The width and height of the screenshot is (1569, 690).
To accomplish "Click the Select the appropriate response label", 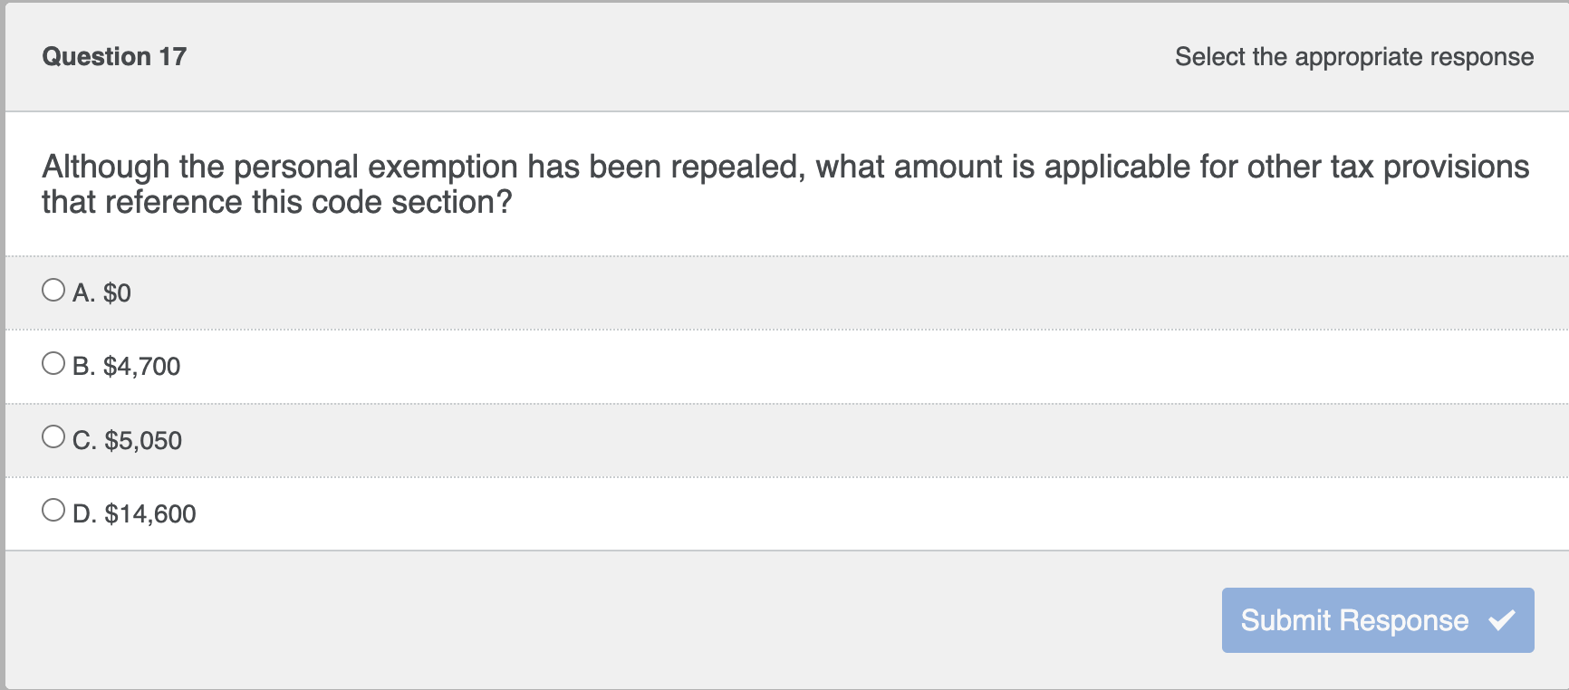I will tap(1354, 56).
